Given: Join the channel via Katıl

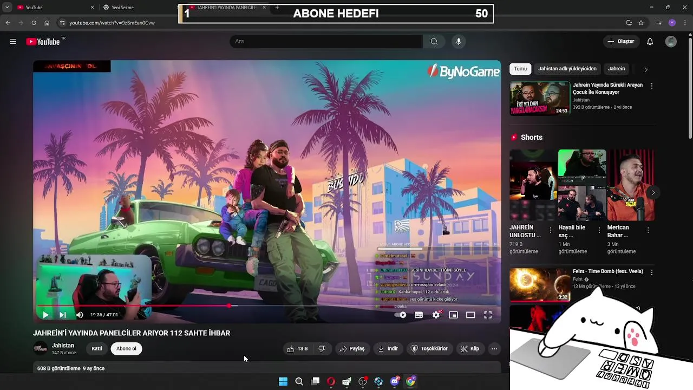Looking at the screenshot, I should [96, 349].
